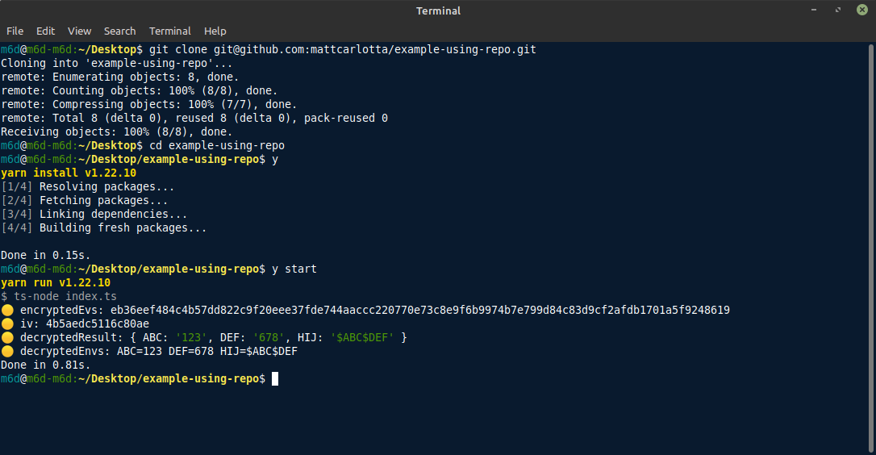
Task: Click the yellow circle before decryptedResult
Action: [x=7, y=337]
